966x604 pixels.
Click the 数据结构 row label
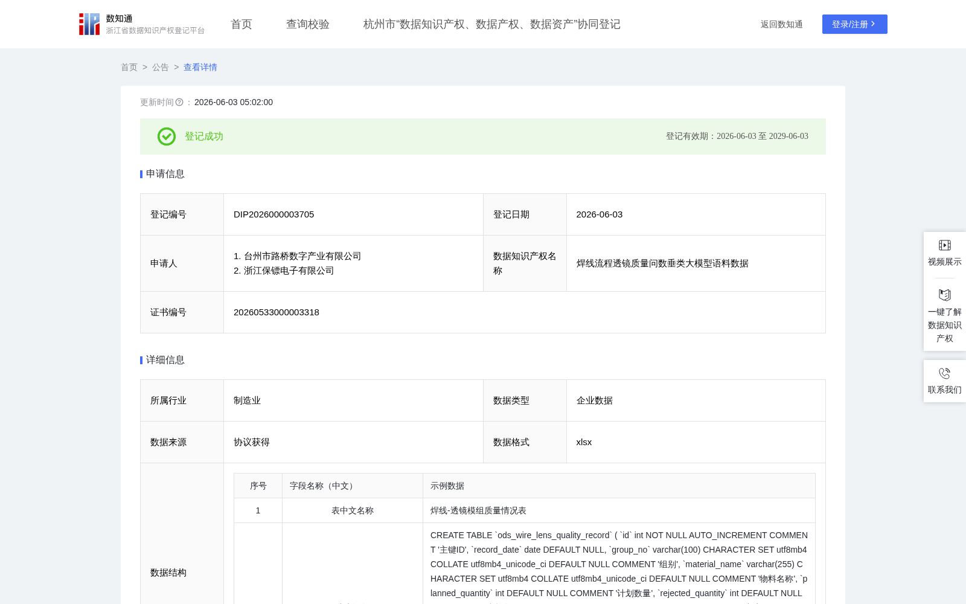[168, 573]
